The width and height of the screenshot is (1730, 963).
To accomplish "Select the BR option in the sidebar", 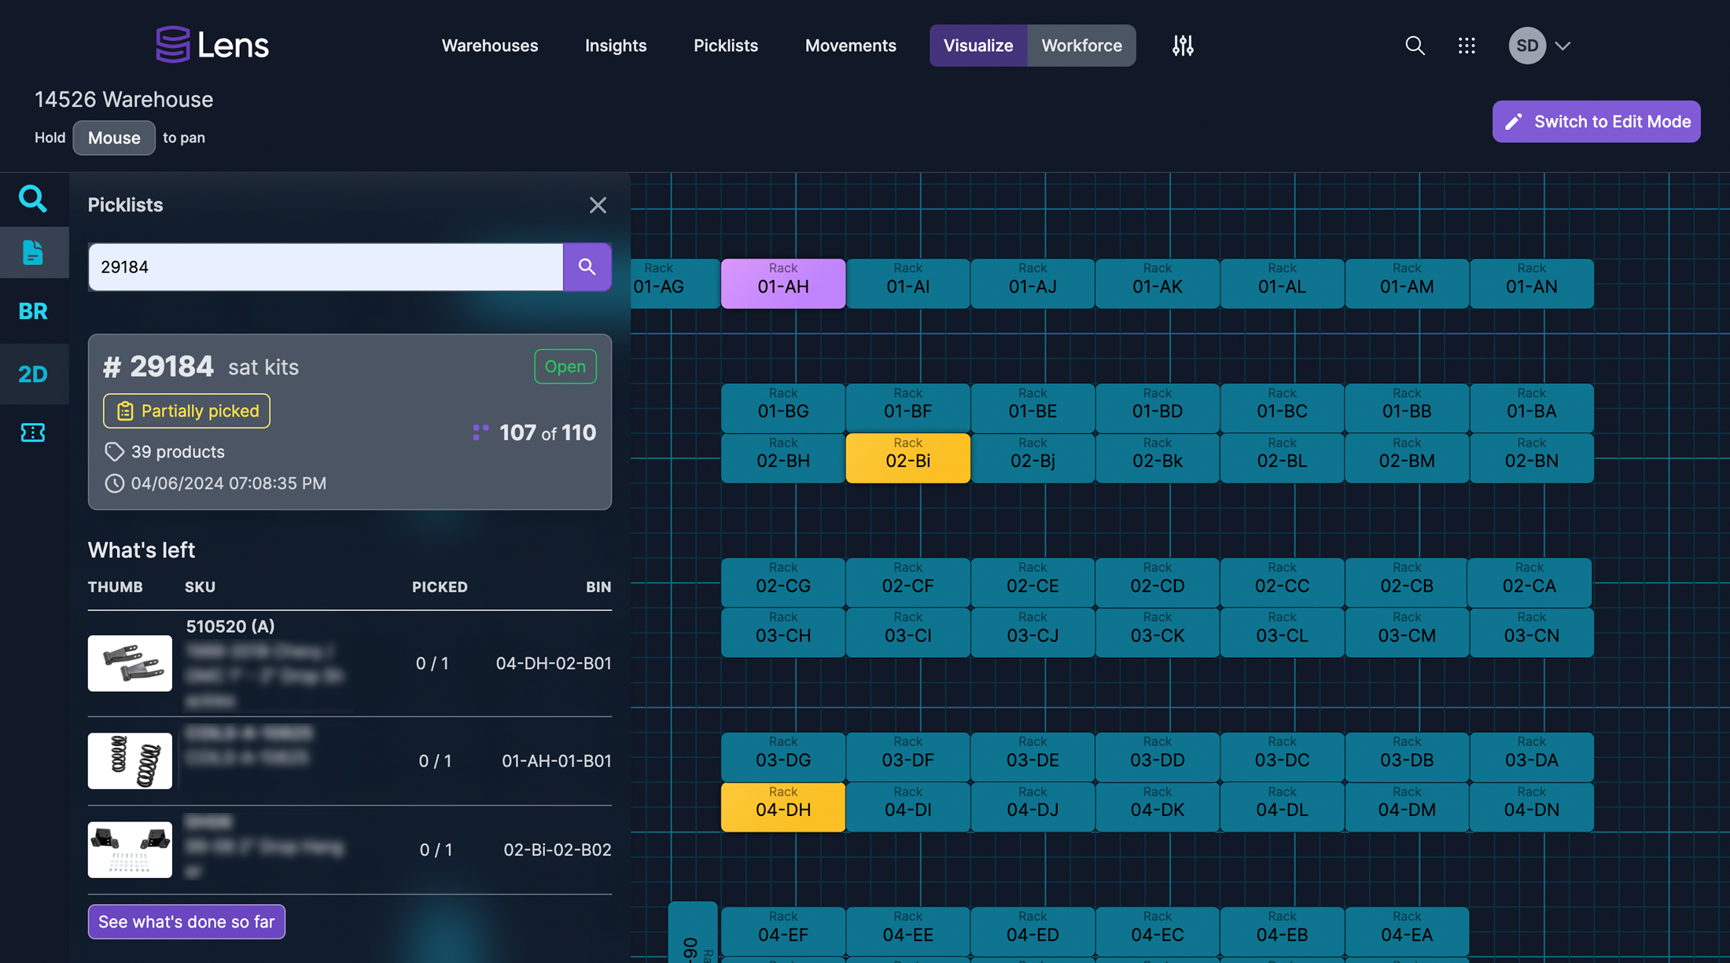I will (32, 311).
